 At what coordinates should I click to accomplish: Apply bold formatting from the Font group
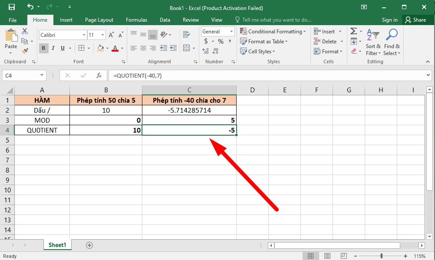tap(43, 48)
